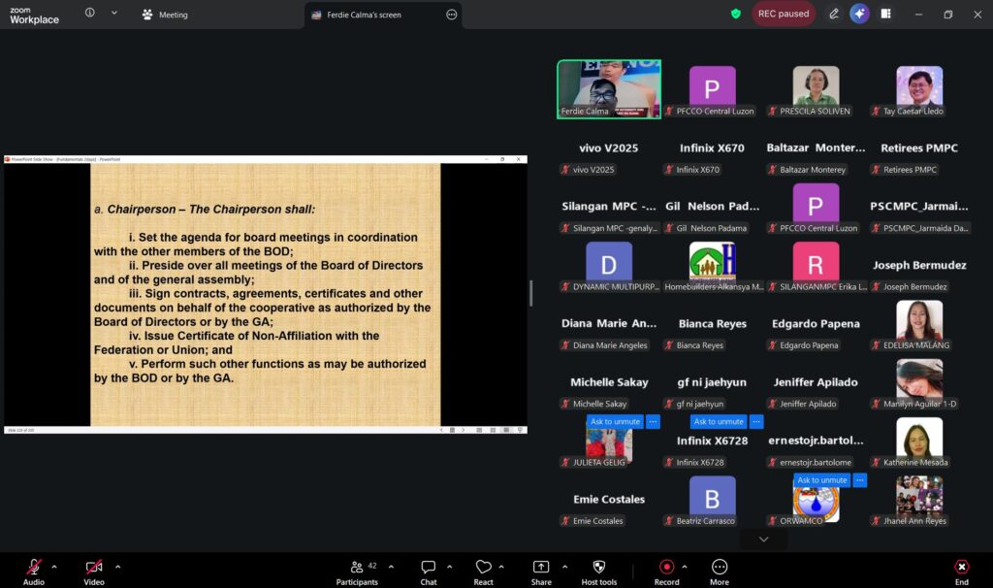Open Host tools shield icon

click(598, 571)
